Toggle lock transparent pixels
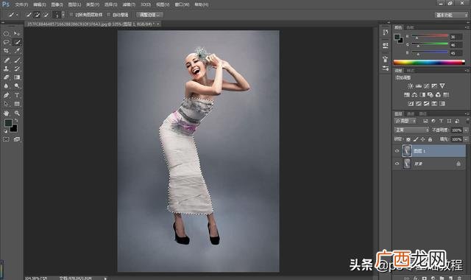 [x=408, y=139]
